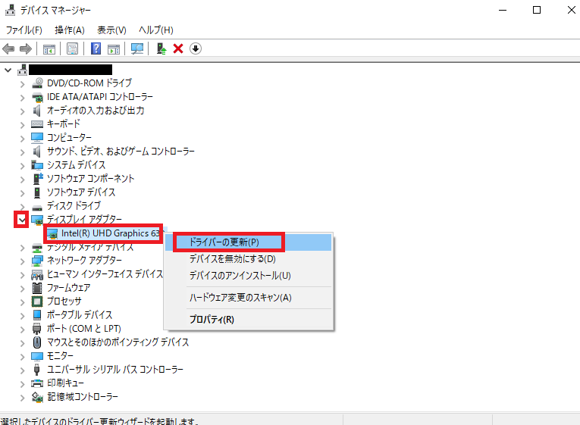The height and width of the screenshot is (425, 580).
Task: Open the ファイル(F) menu
Action: pyautogui.click(x=24, y=30)
